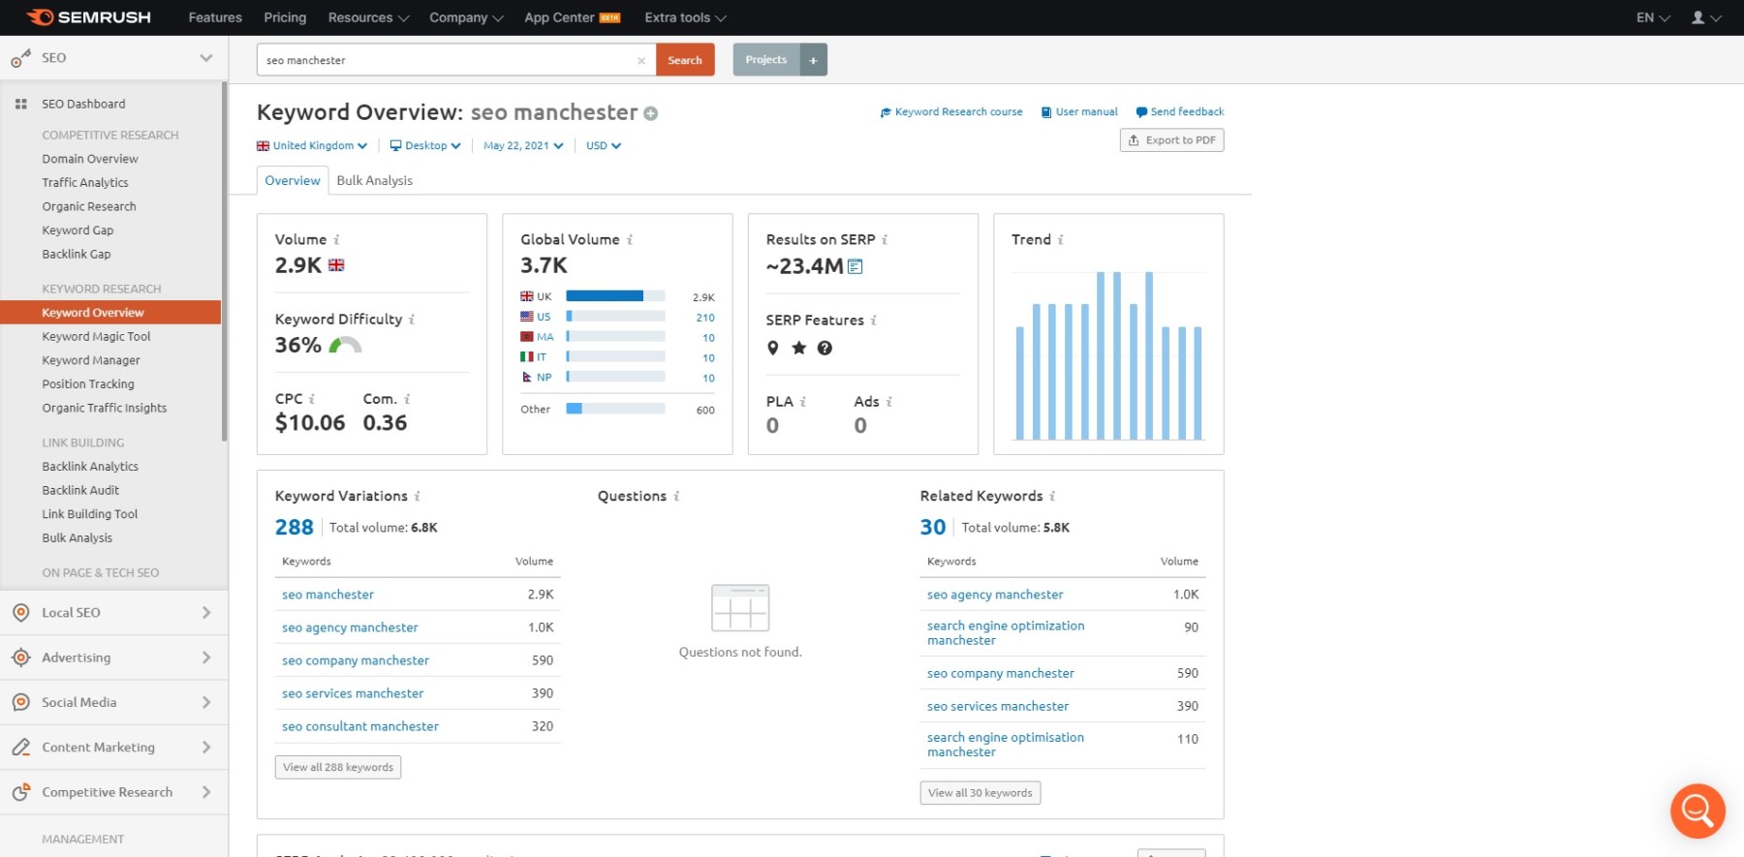Open the May 22, 2021 date dropdown

click(523, 145)
